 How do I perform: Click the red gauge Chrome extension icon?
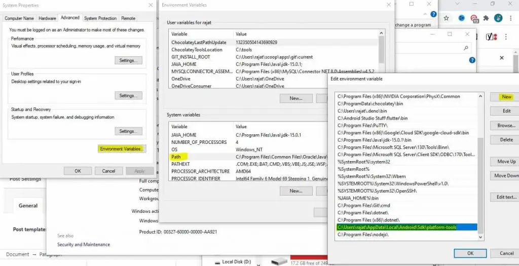pyautogui.click(x=474, y=18)
